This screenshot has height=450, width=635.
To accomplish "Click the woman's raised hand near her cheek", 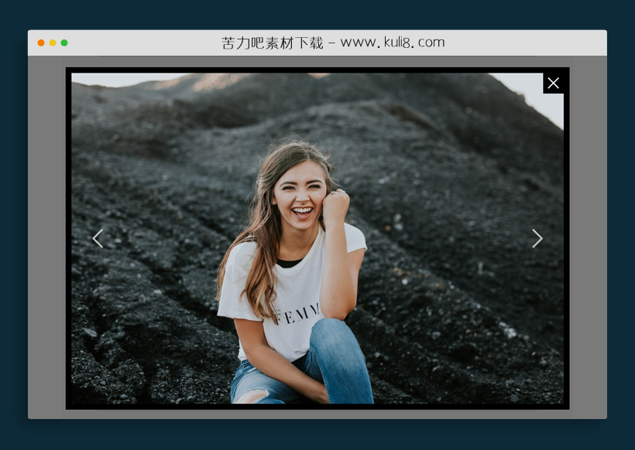I will click(x=335, y=205).
